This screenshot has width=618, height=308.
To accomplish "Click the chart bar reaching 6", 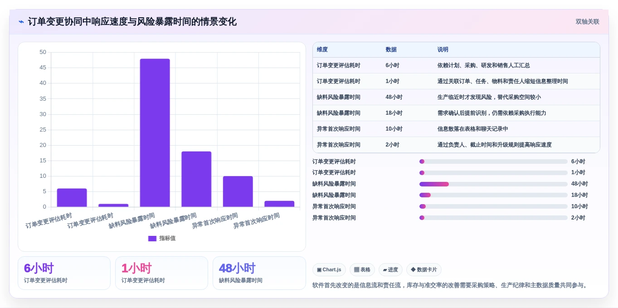I will coord(72,198).
